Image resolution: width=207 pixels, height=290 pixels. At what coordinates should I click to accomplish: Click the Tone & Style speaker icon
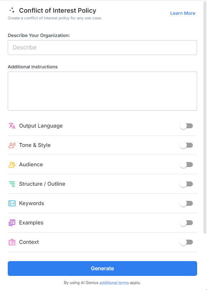click(x=11, y=145)
